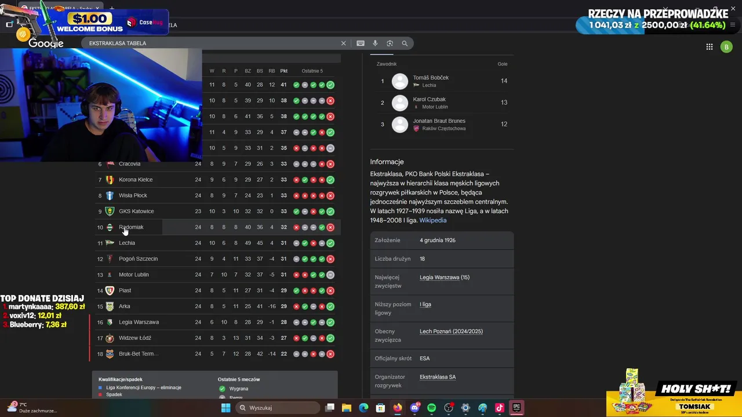742x417 pixels.
Task: Click Karol Czubak player avatar
Action: (400, 103)
